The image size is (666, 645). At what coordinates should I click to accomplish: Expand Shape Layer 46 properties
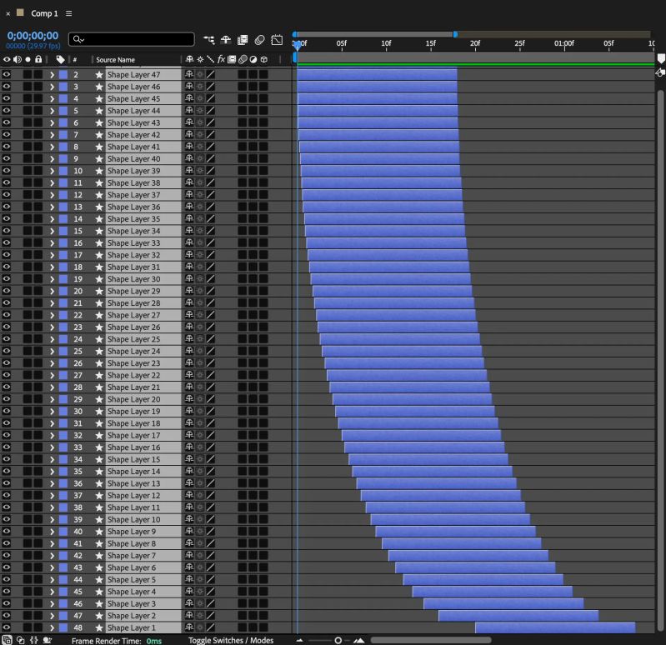click(52, 87)
